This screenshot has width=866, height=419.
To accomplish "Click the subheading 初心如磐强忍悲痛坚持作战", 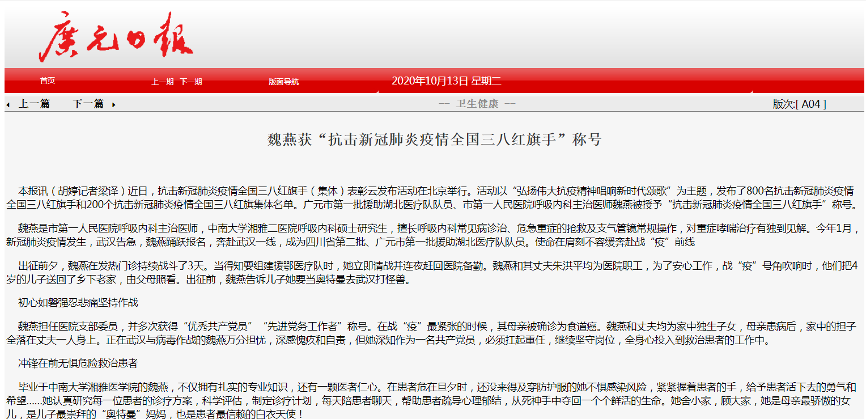I will [x=78, y=303].
